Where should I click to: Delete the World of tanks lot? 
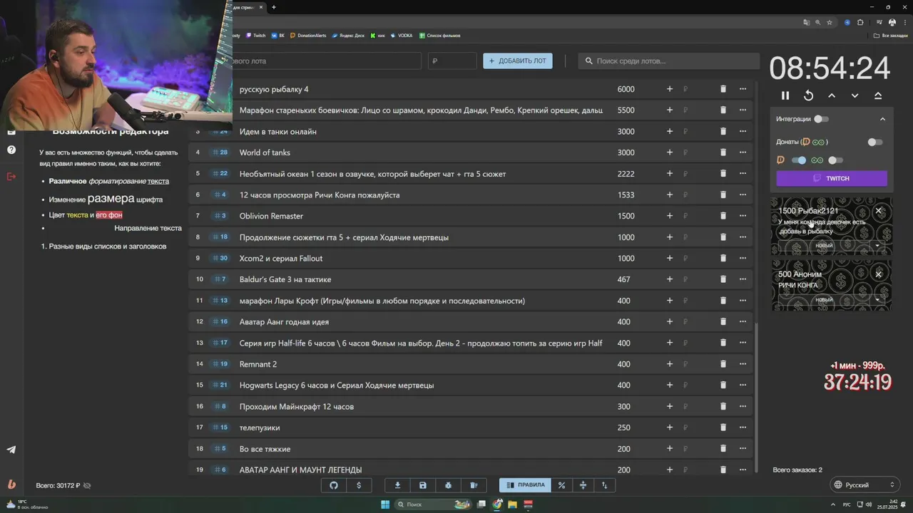tap(723, 152)
